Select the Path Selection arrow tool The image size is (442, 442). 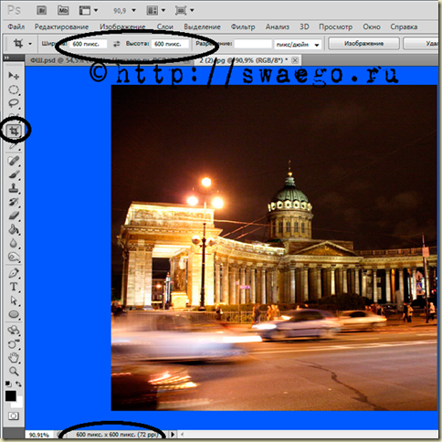14,300
